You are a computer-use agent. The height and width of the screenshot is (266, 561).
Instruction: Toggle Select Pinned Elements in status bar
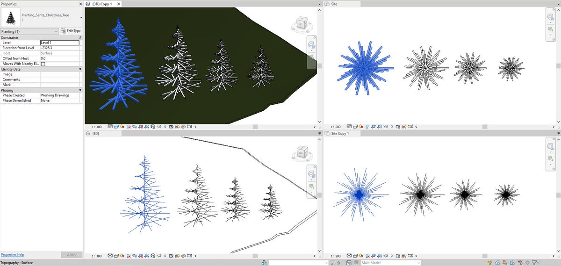click(505, 263)
